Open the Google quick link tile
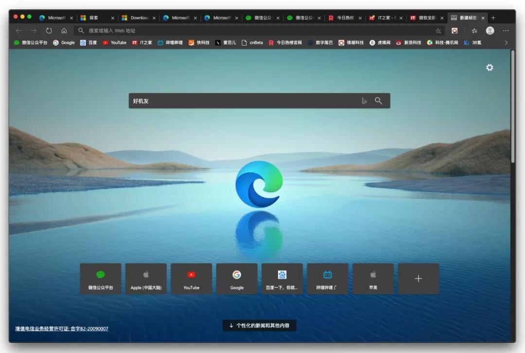 pos(237,279)
